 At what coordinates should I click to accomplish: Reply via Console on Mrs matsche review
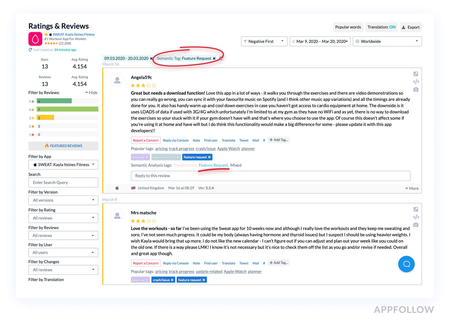coord(175,263)
